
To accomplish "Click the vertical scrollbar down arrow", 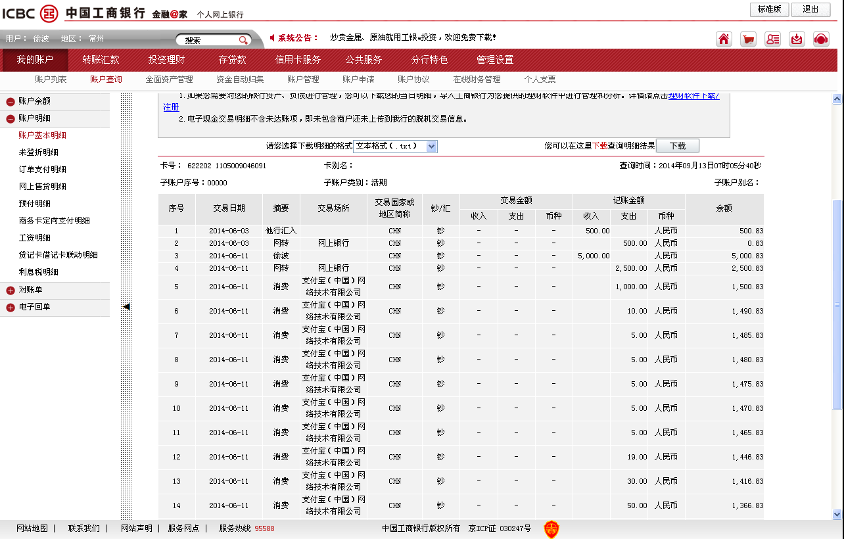I will click(837, 514).
